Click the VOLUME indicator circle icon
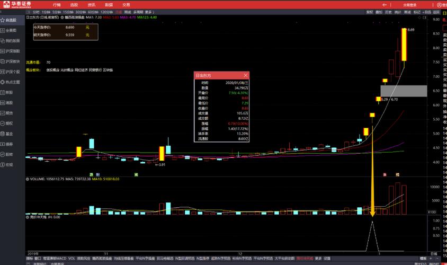 (x=28, y=179)
